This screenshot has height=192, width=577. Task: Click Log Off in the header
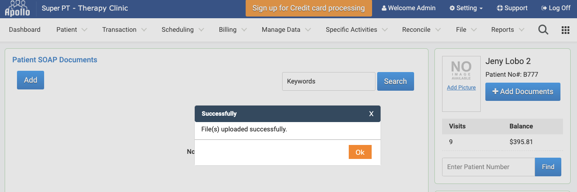tap(556, 8)
